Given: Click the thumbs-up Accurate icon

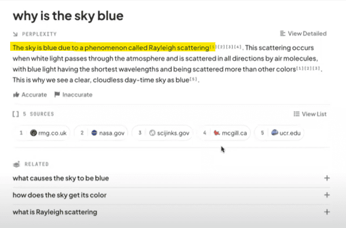Looking at the screenshot, I should click(16, 95).
